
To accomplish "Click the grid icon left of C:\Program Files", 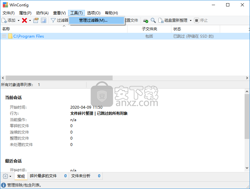I will pyautogui.click(x=4, y=36).
